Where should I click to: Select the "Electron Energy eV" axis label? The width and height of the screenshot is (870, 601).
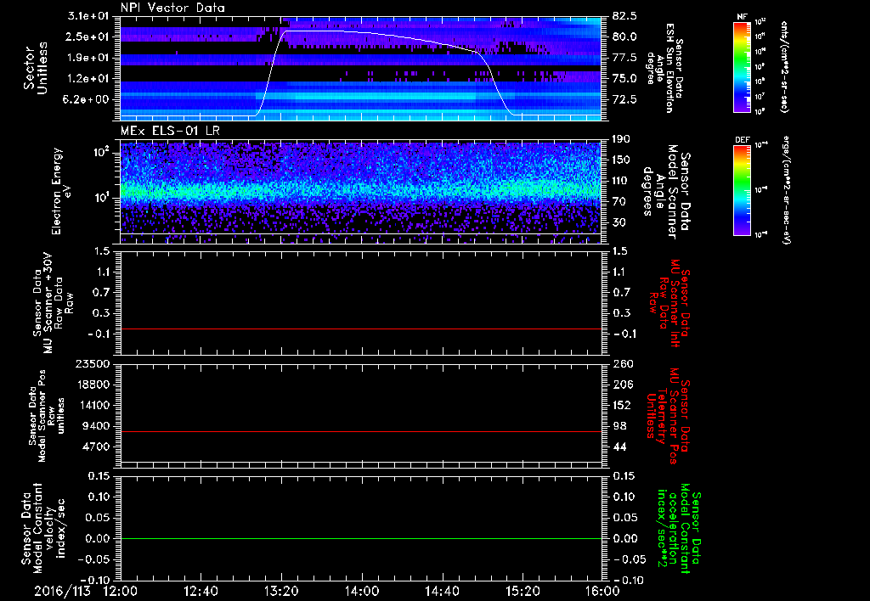click(63, 191)
